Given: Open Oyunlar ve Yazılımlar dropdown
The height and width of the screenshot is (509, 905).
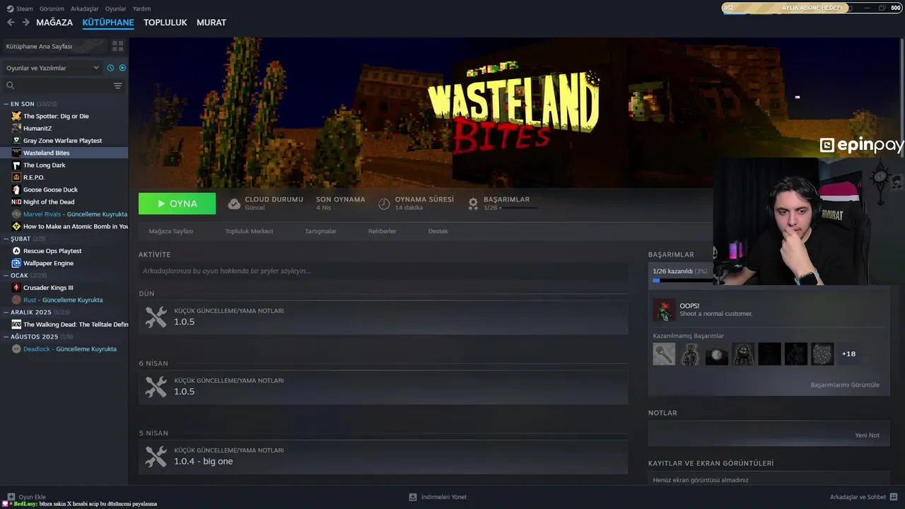Looking at the screenshot, I should [52, 68].
